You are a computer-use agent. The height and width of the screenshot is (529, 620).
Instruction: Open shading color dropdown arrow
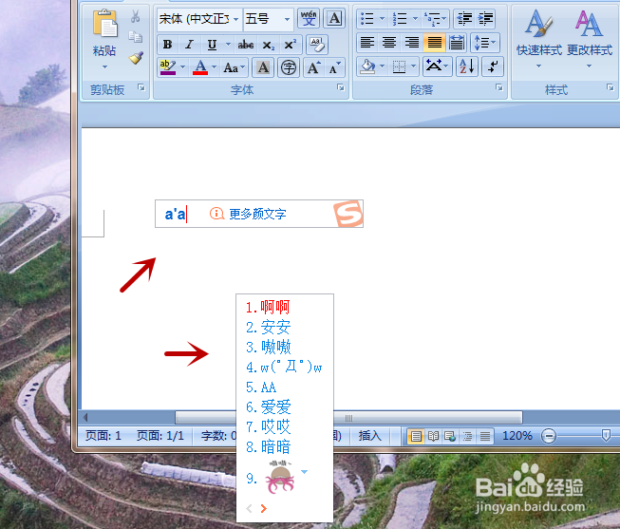(383, 66)
